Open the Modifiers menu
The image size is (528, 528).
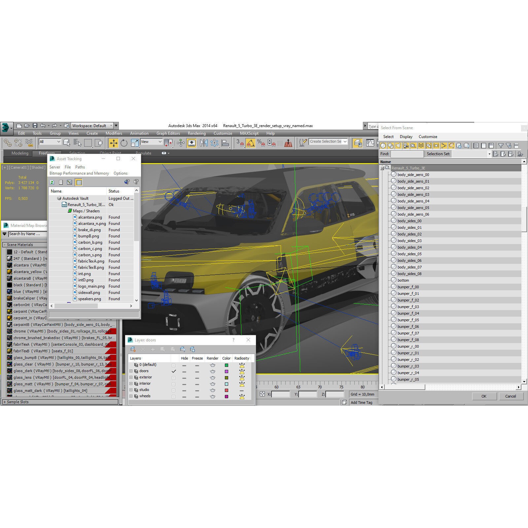114,133
